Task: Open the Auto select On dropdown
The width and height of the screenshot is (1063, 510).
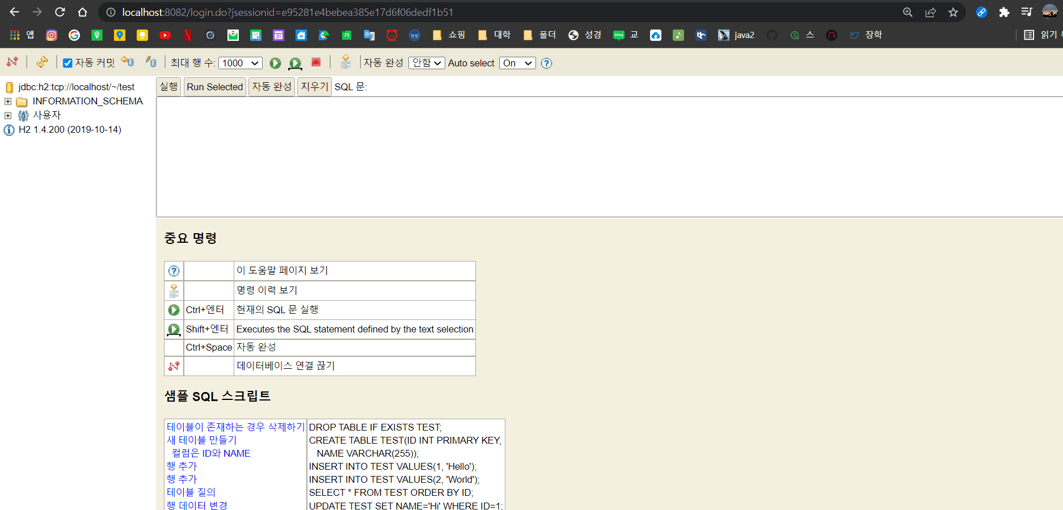Action: [x=517, y=63]
